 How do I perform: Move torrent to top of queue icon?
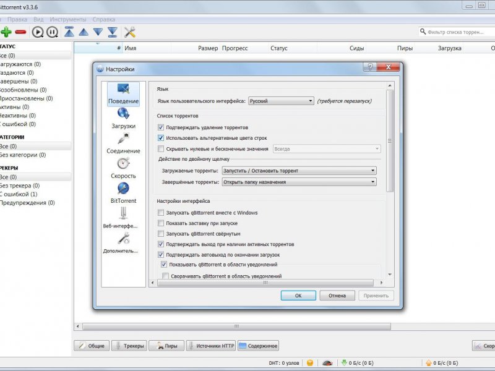click(69, 32)
